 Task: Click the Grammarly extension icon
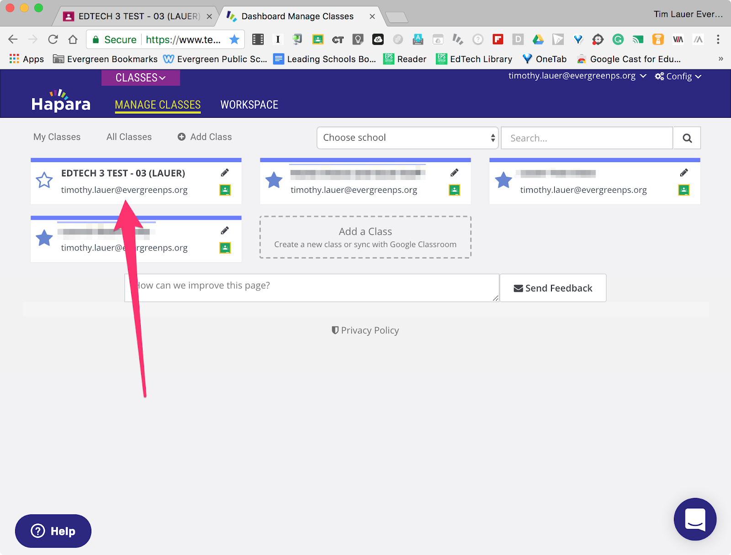[x=618, y=39]
